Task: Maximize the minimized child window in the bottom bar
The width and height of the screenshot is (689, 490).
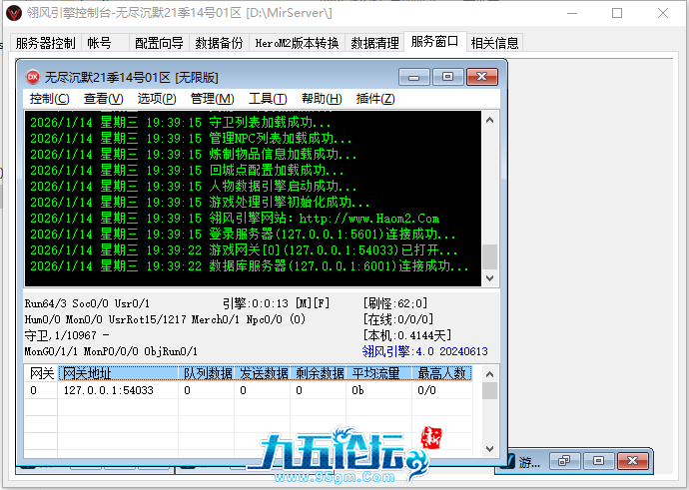Action: (598, 461)
